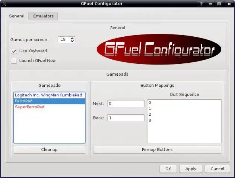The width and height of the screenshot is (235, 178).
Task: Select item 1 in Quit Sequence list
Action: [x=184, y=109]
